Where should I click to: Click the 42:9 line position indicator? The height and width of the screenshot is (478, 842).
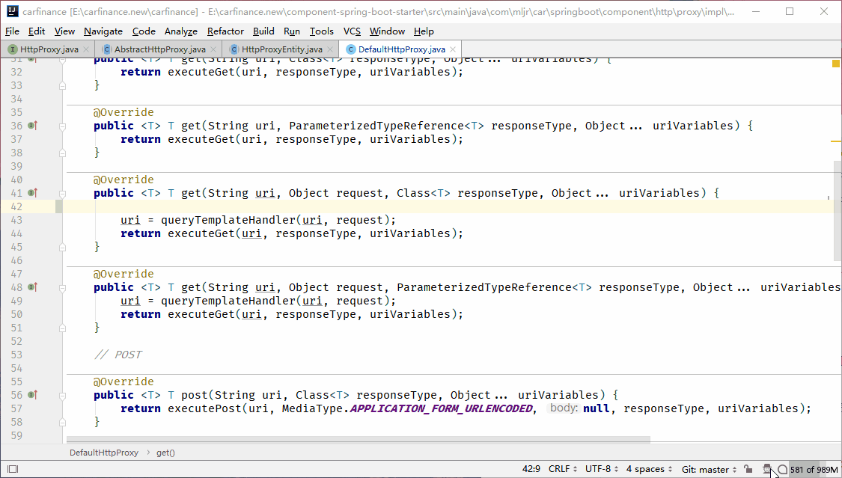click(531, 469)
